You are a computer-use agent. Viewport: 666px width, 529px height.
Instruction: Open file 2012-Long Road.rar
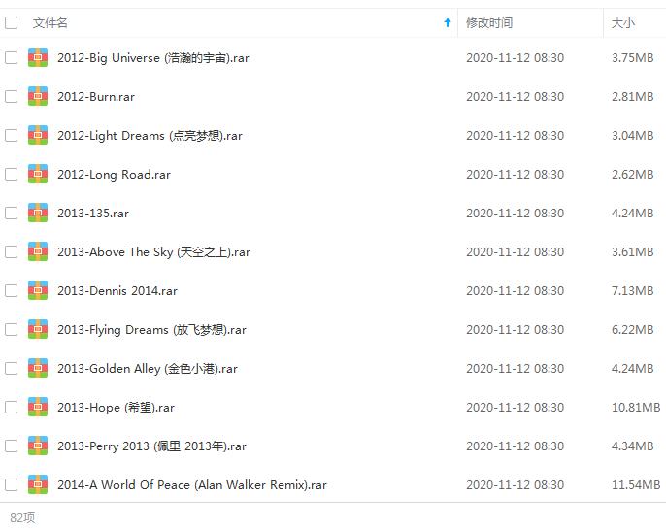click(114, 175)
